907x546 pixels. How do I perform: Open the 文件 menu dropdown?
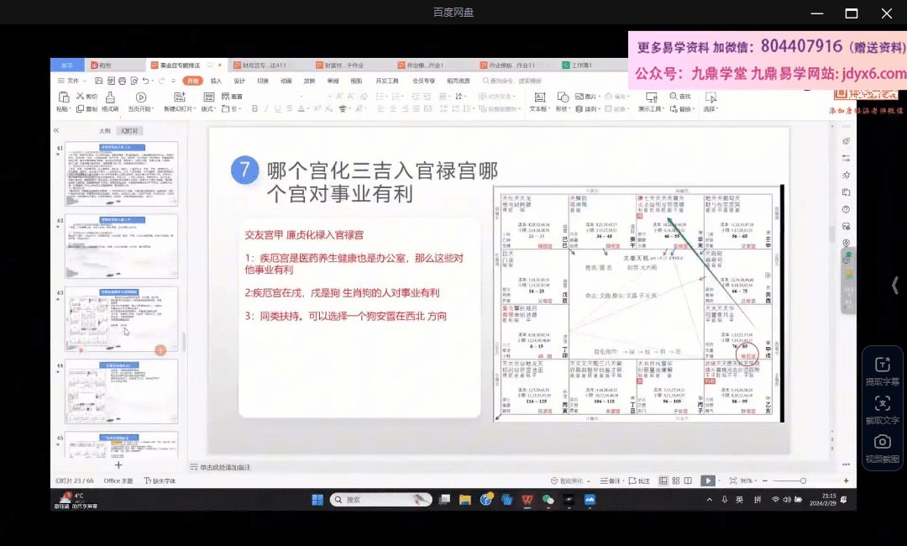(71, 81)
